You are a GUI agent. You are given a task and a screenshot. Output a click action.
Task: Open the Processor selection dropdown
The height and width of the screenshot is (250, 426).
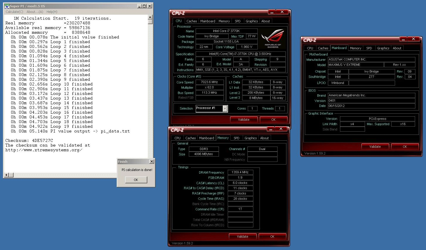[x=225, y=109]
